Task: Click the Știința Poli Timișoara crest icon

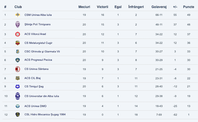Action: (18, 25)
